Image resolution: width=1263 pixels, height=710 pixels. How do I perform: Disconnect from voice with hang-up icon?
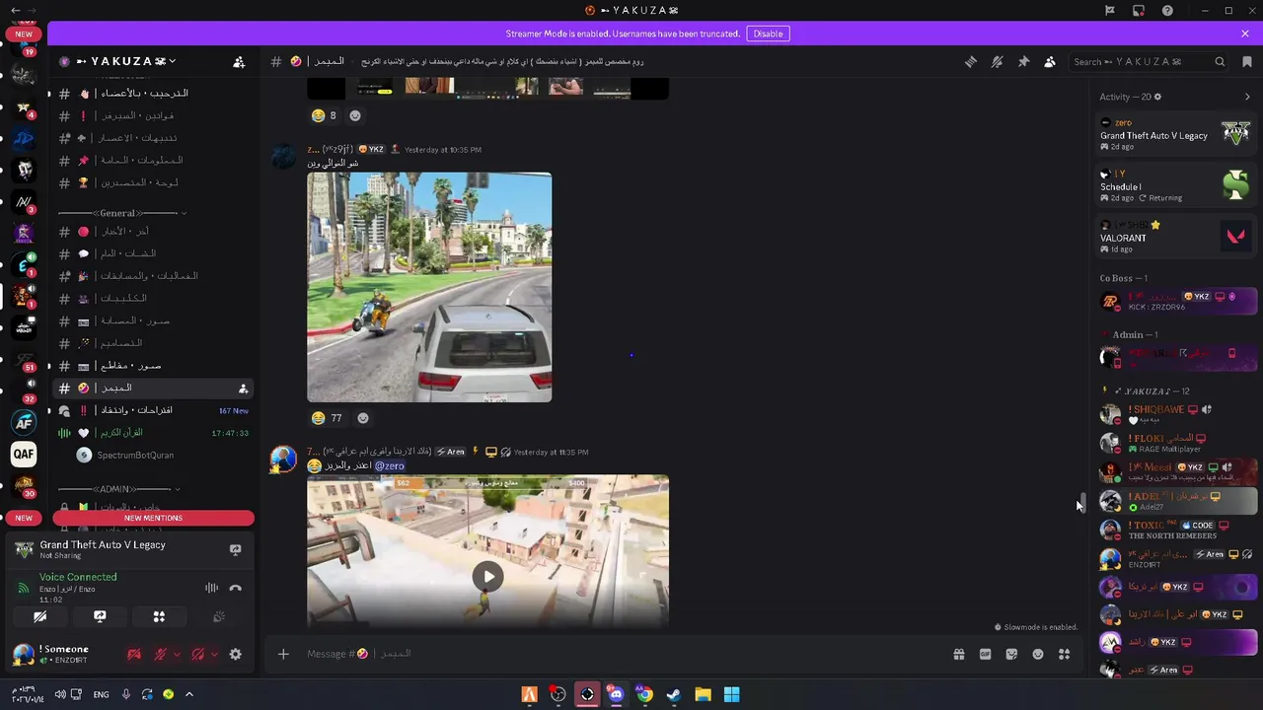click(235, 588)
